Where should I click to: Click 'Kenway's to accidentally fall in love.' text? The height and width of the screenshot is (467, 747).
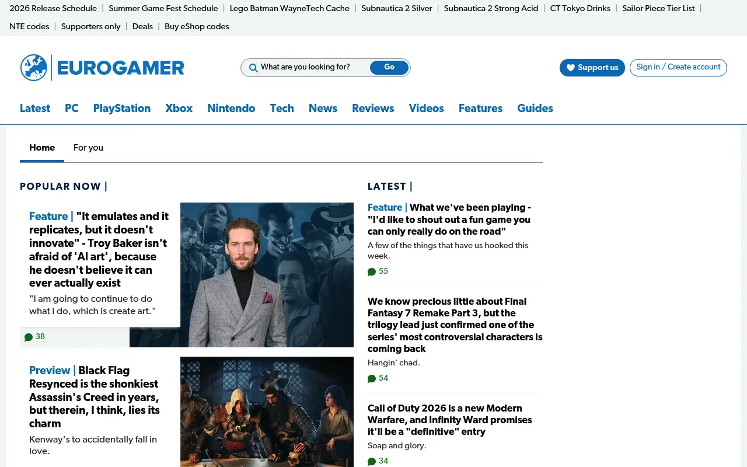click(x=93, y=445)
